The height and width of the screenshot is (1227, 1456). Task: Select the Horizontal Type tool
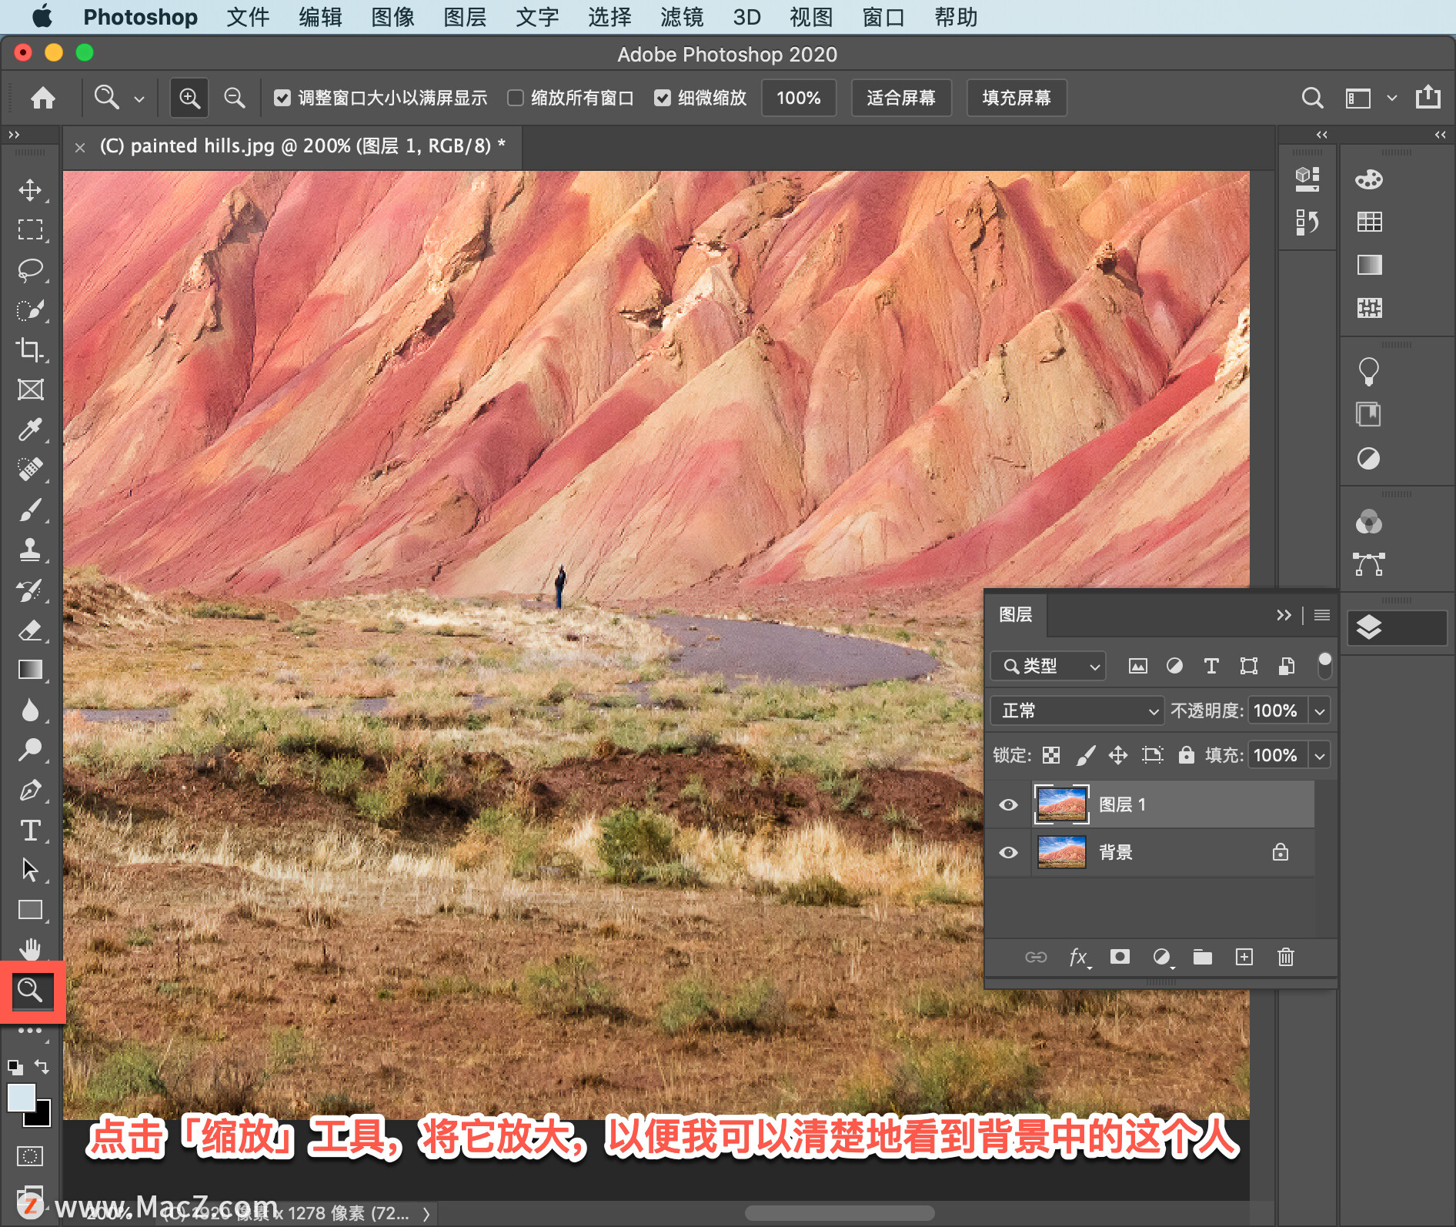pos(30,831)
